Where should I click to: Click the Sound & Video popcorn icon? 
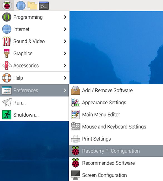tap(7, 41)
